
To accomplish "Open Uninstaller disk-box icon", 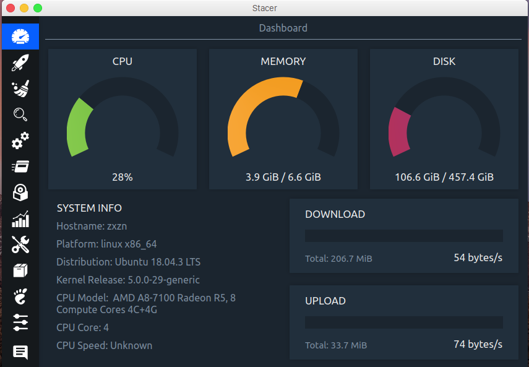I will (x=20, y=192).
